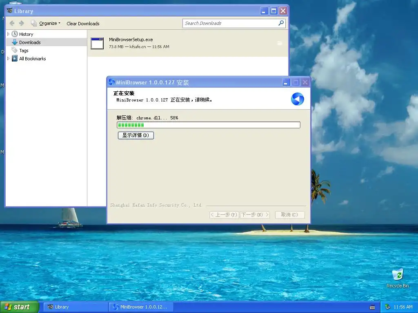The height and width of the screenshot is (313, 418).
Task: Click the 取消(C) cancel button
Action: (x=289, y=215)
